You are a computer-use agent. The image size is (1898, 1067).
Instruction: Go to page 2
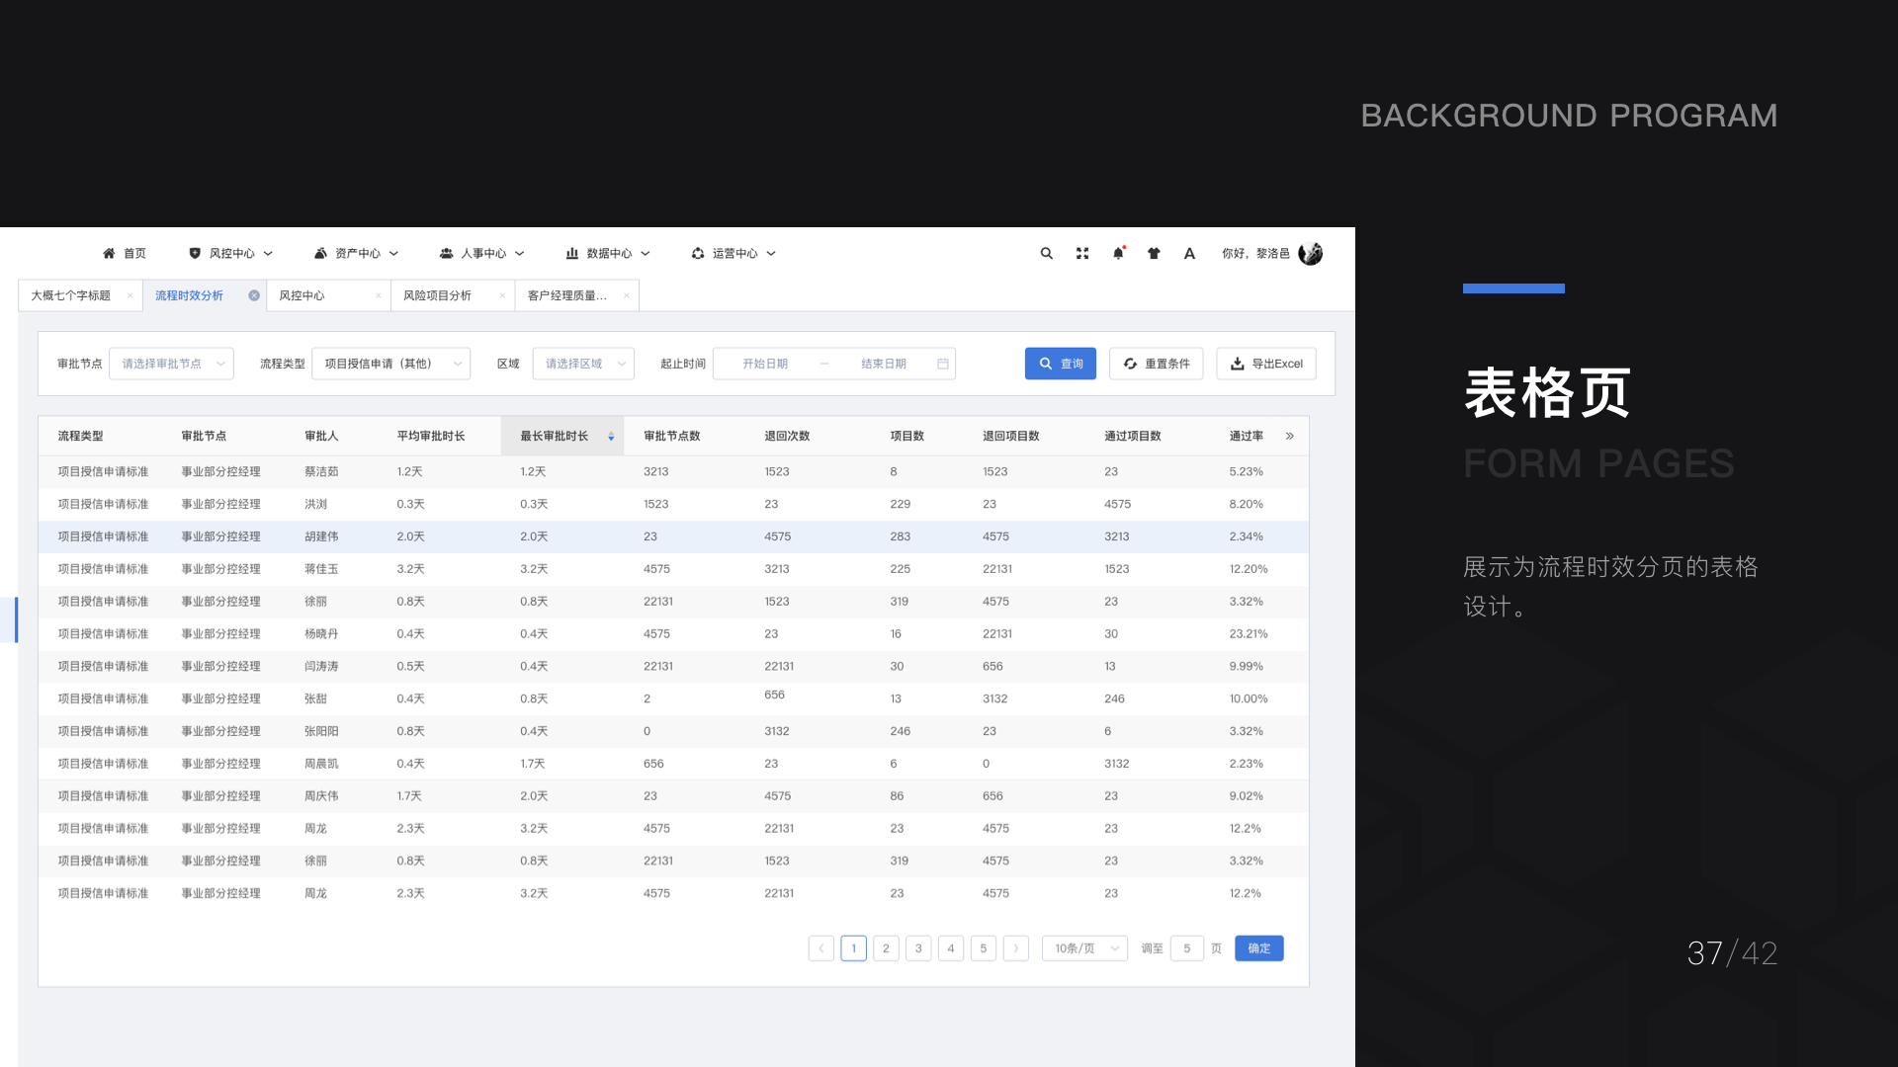tap(886, 948)
